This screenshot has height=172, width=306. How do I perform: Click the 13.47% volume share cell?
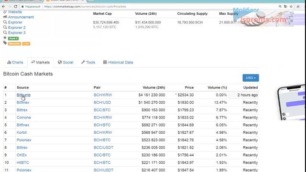220,103
